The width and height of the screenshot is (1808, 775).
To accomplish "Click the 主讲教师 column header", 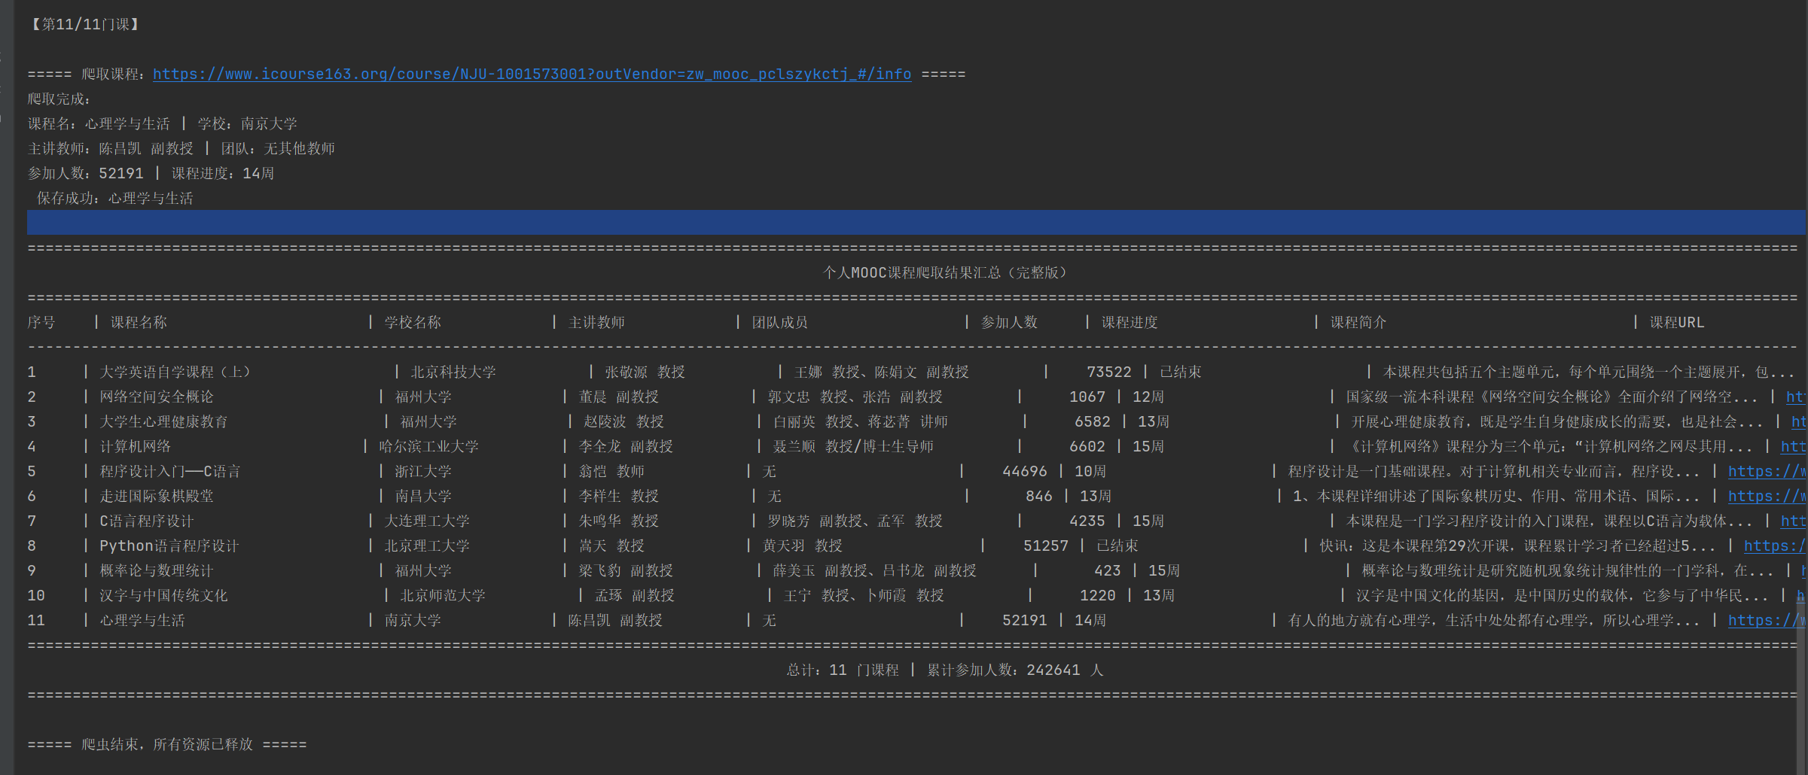I will [596, 322].
